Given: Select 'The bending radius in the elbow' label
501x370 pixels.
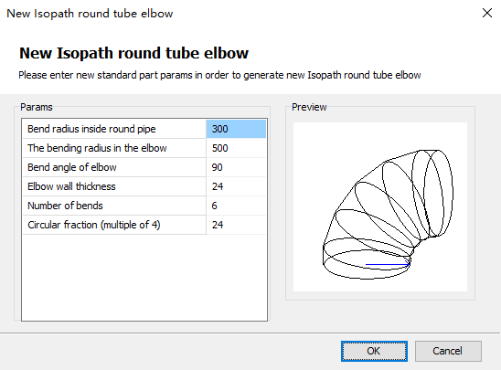Looking at the screenshot, I should (97, 148).
